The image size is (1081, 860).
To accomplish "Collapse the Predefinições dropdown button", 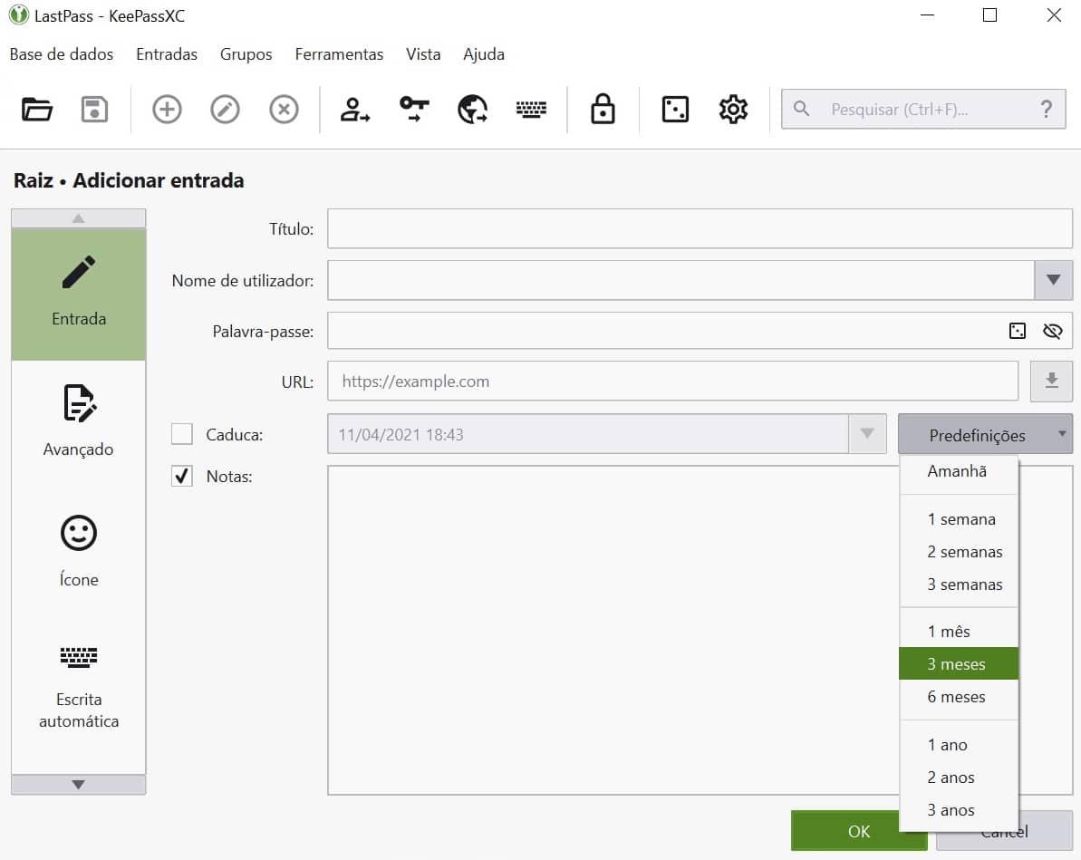I will 985,435.
